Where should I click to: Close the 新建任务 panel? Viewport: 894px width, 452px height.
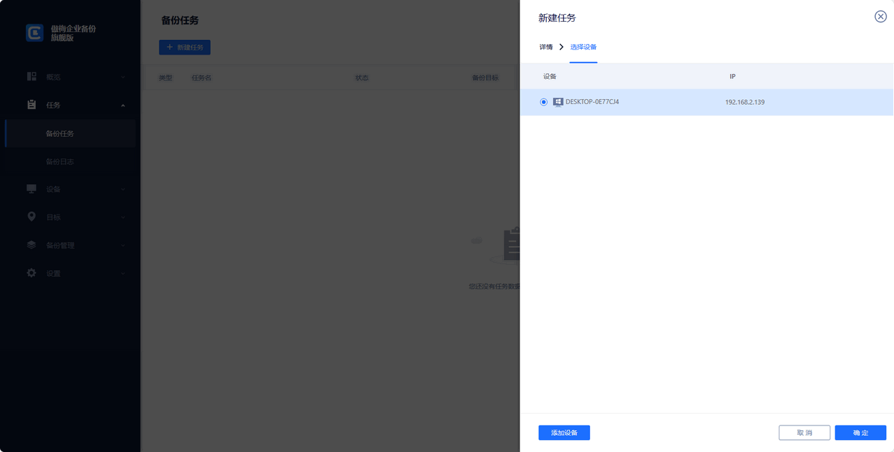[x=880, y=17]
